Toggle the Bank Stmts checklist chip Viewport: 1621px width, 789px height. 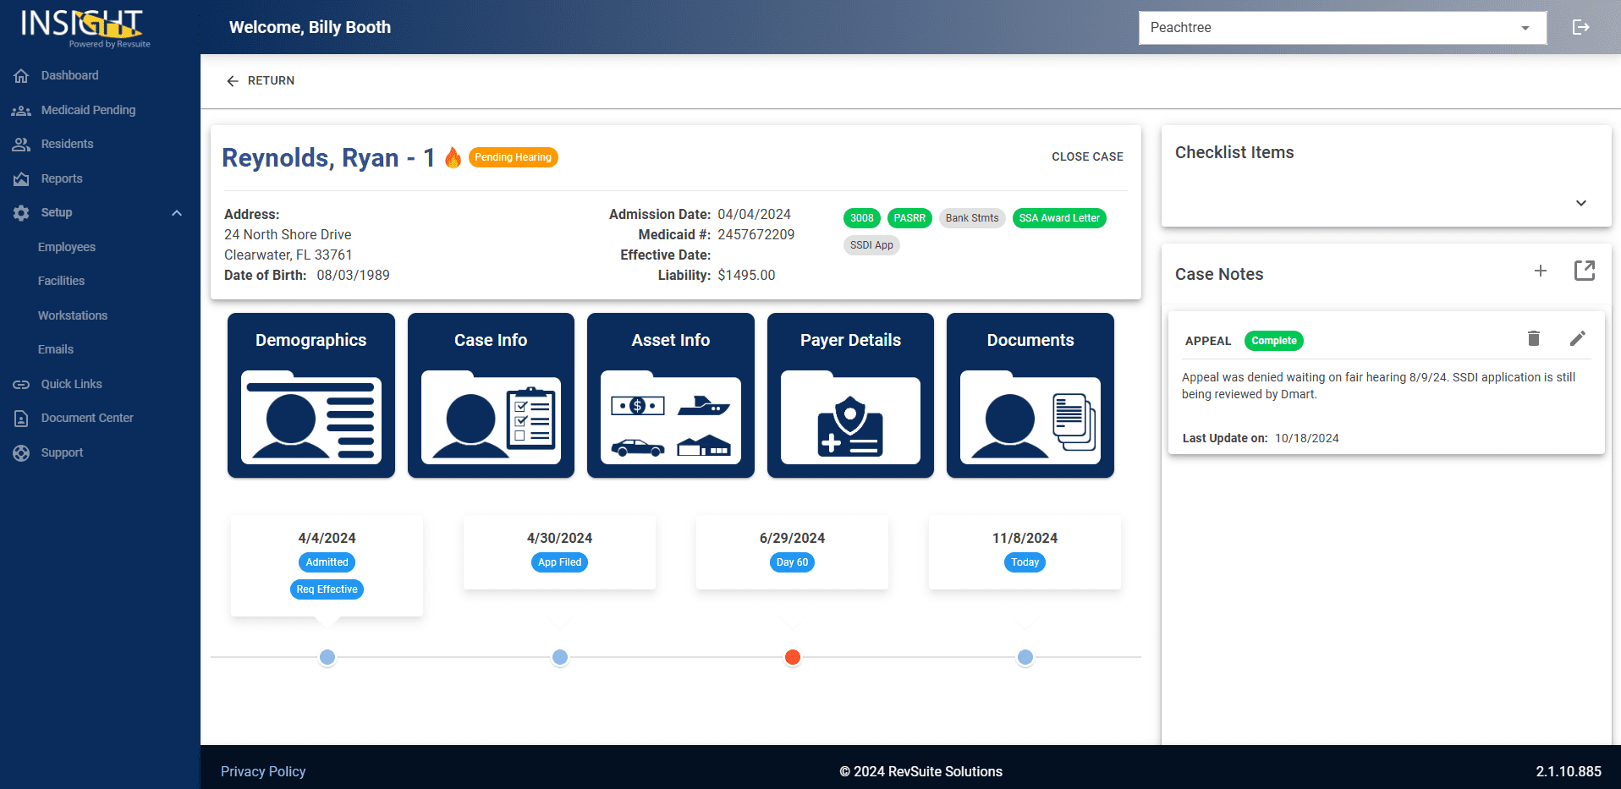(971, 218)
